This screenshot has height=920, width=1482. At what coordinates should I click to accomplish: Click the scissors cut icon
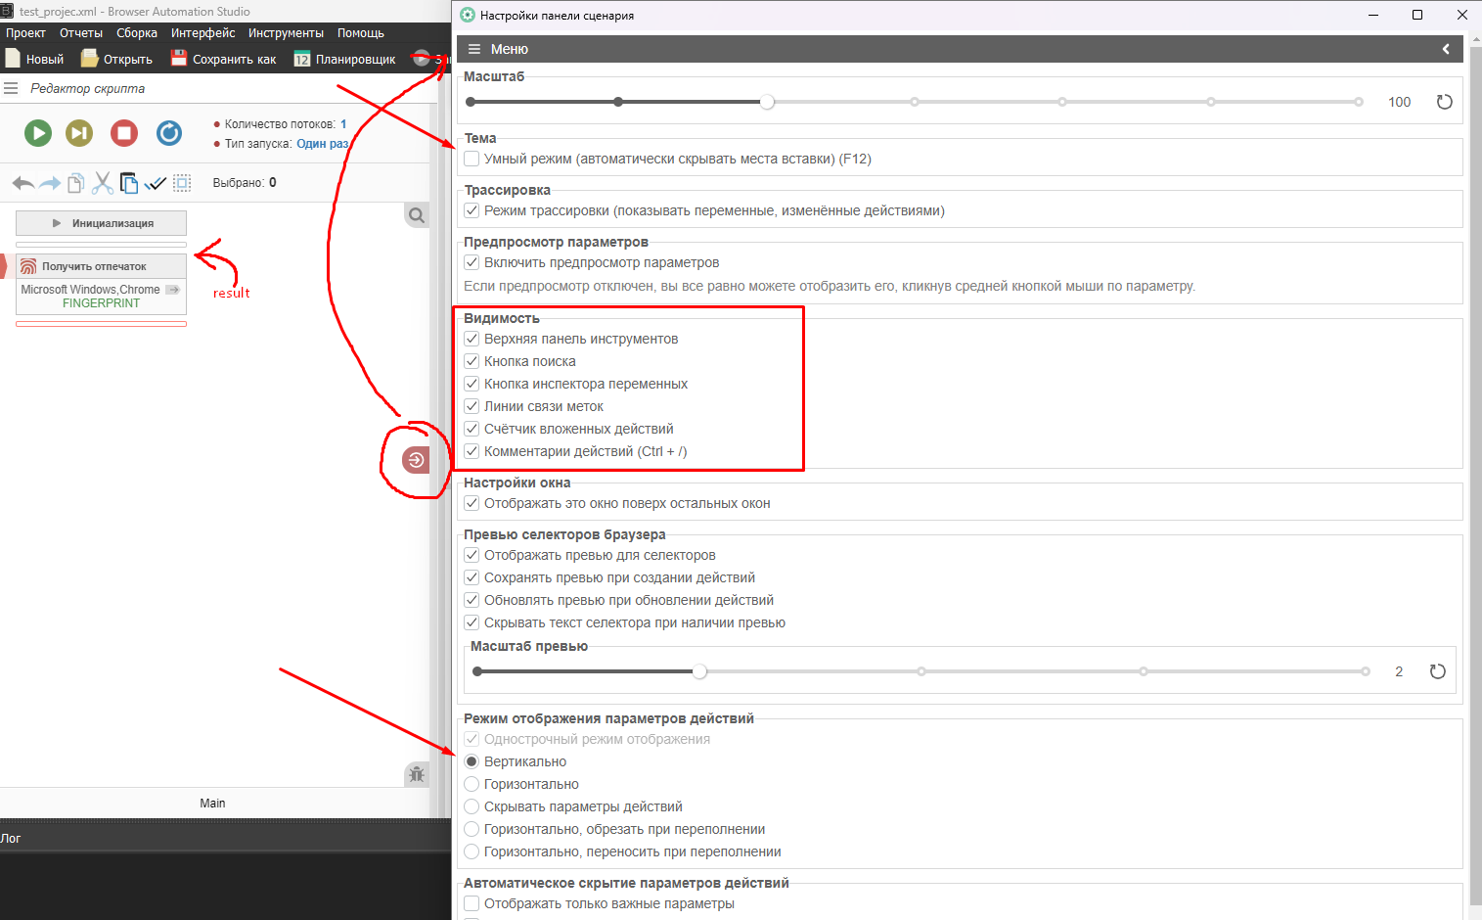click(103, 183)
